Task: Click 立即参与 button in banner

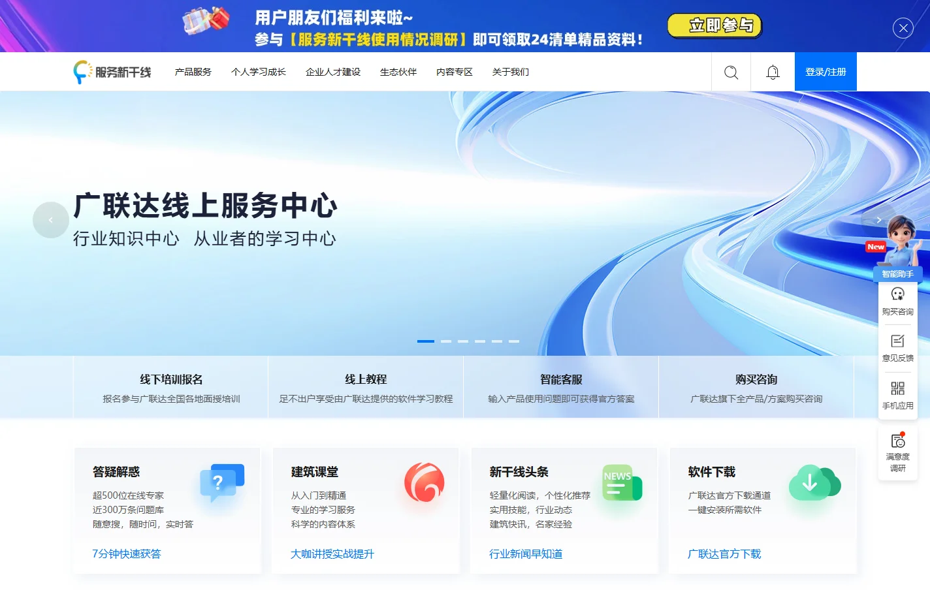Action: click(714, 25)
